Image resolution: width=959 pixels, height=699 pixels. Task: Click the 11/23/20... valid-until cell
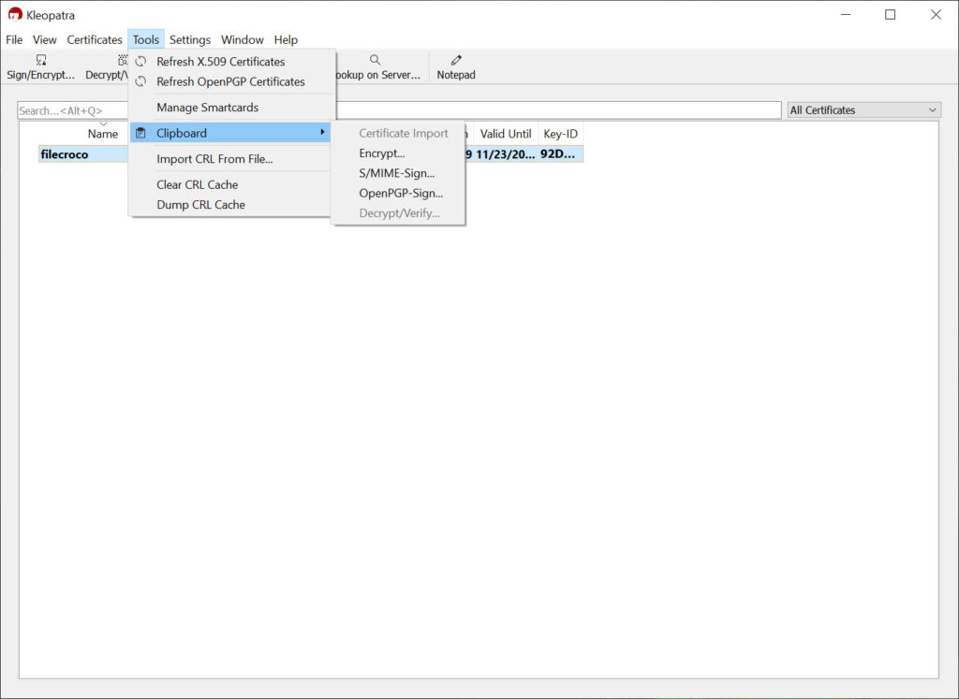[x=505, y=154]
